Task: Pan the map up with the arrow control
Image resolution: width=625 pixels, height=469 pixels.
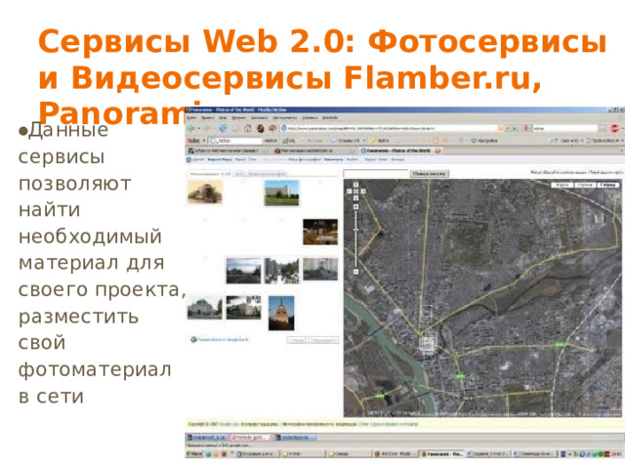Action: [355, 185]
